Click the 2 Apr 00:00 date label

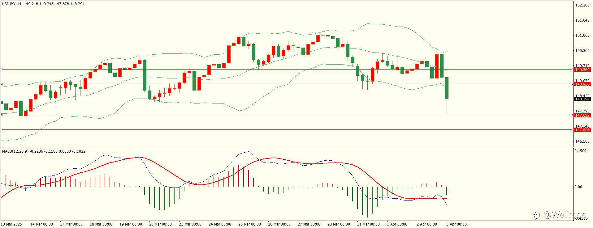click(x=427, y=224)
